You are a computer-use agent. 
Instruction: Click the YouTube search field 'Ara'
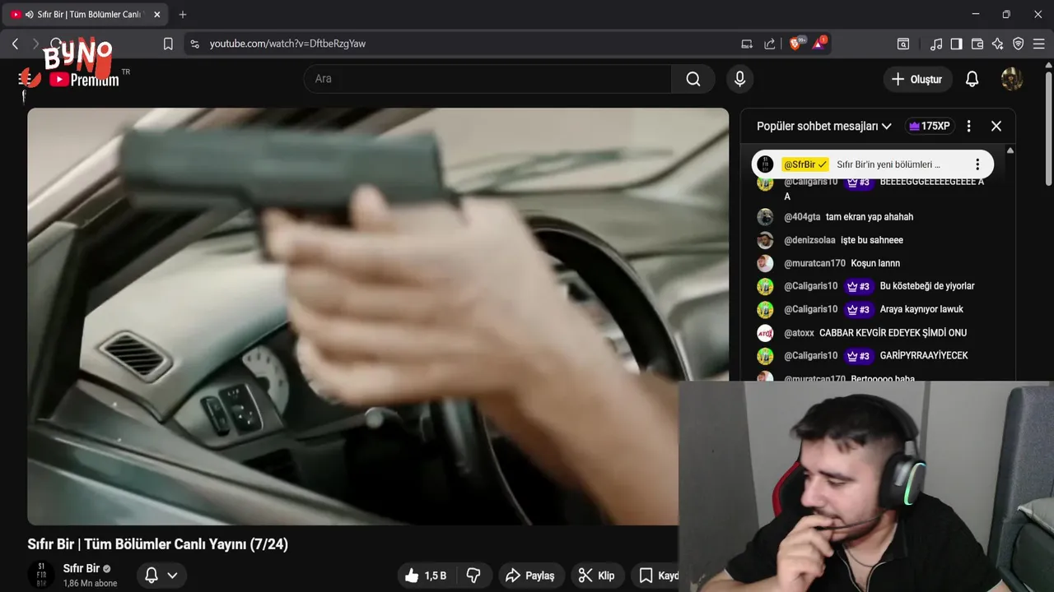point(487,79)
